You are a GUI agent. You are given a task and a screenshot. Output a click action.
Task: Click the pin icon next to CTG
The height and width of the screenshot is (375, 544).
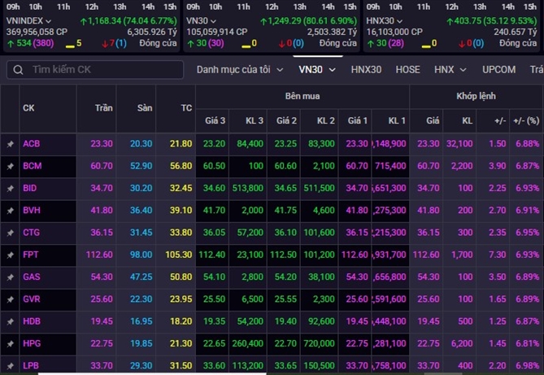10,233
